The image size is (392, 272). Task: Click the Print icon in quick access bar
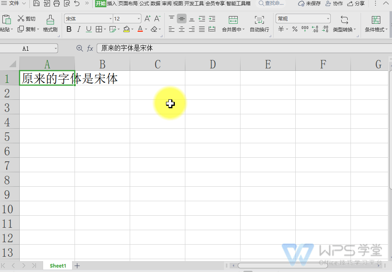[x=57, y=4]
